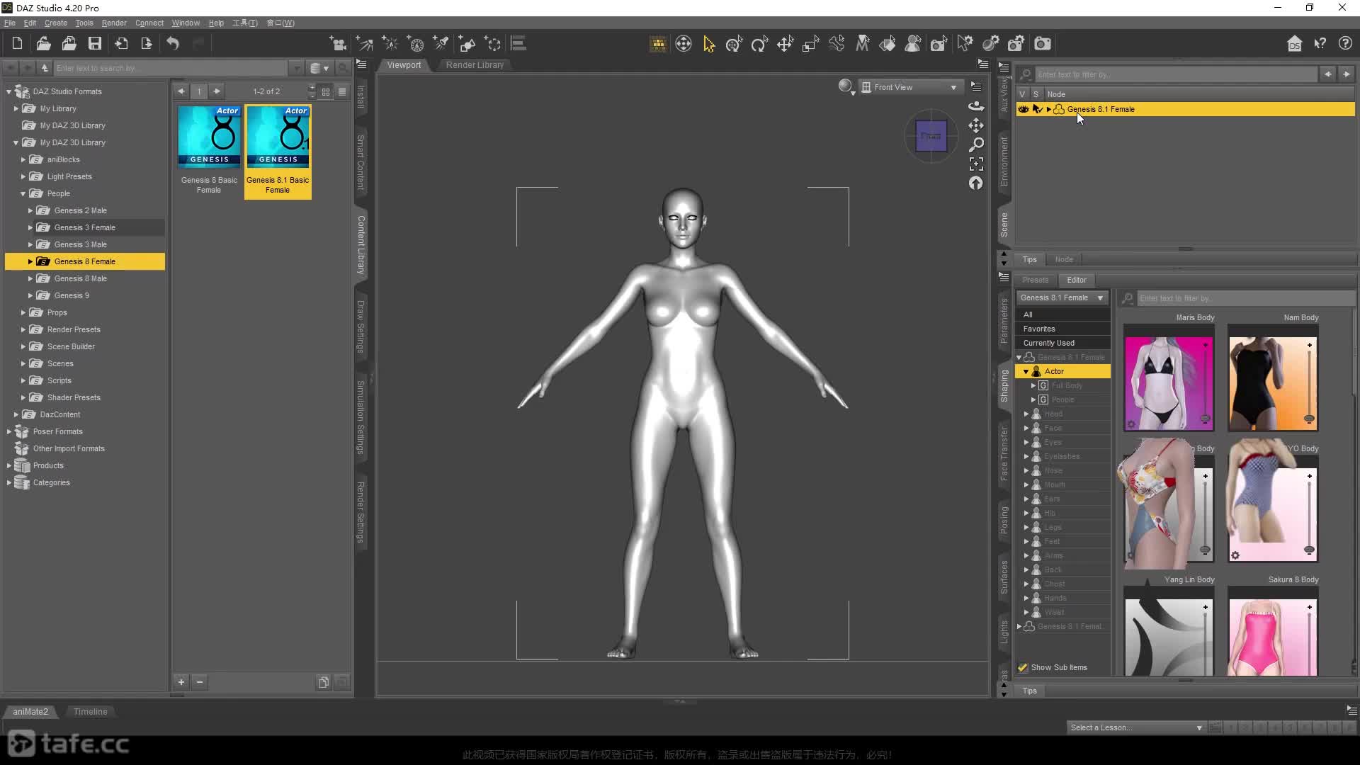This screenshot has width=1360, height=765.
Task: Select Favorites filter
Action: click(1038, 329)
